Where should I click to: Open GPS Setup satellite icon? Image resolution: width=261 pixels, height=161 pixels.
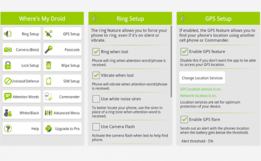coord(49,34)
